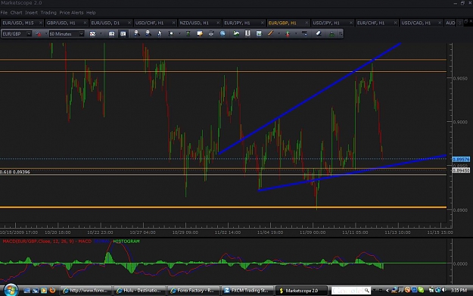Click the white vertical bar icon
473x296 pixels.
pos(247,33)
